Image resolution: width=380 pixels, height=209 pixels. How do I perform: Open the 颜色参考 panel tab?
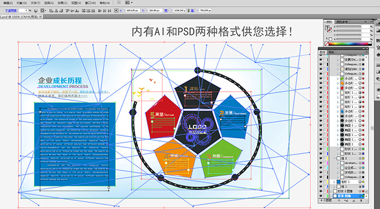point(342,22)
